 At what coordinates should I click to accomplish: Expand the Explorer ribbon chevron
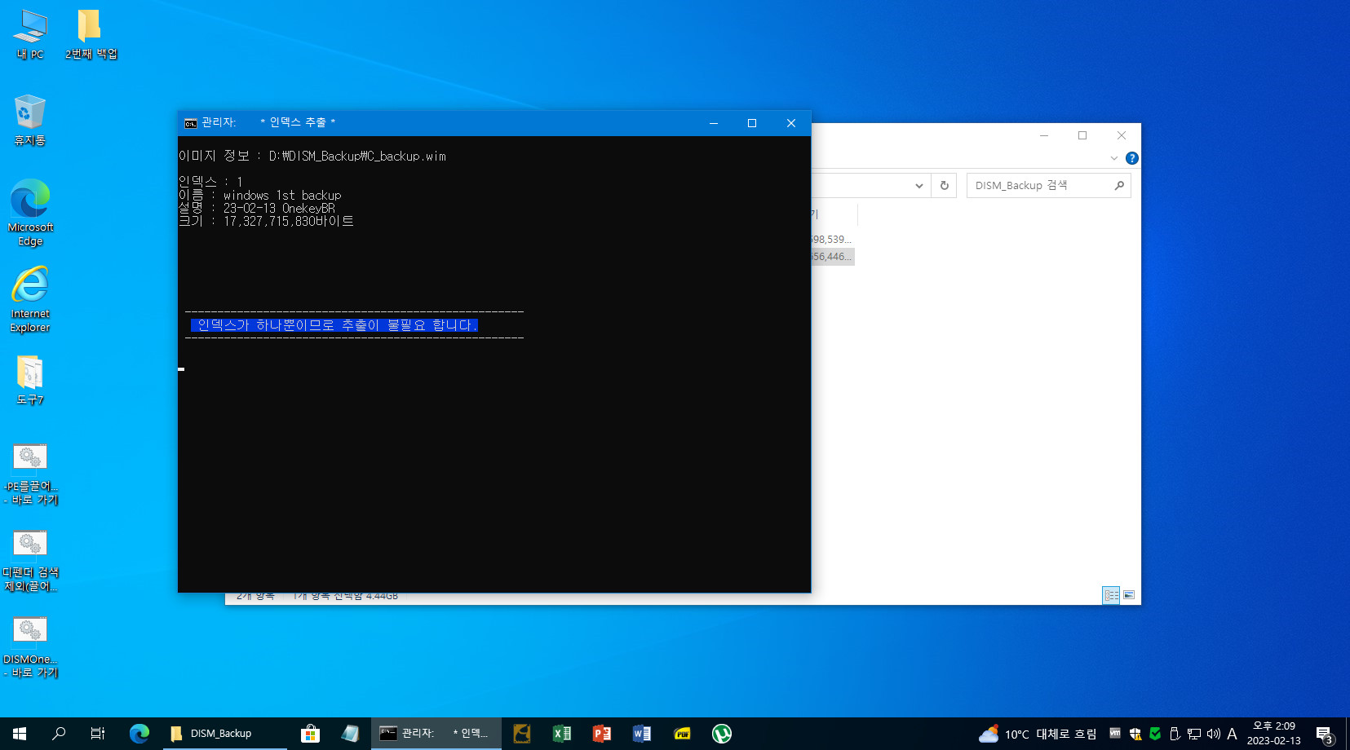1114,158
